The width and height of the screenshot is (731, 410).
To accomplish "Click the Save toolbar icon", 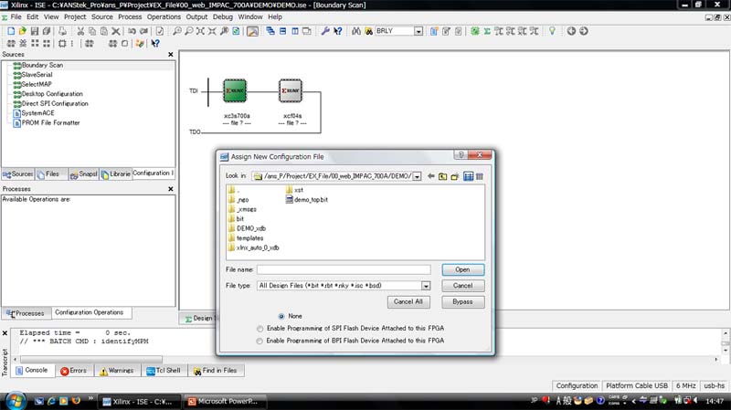I will tap(34, 31).
